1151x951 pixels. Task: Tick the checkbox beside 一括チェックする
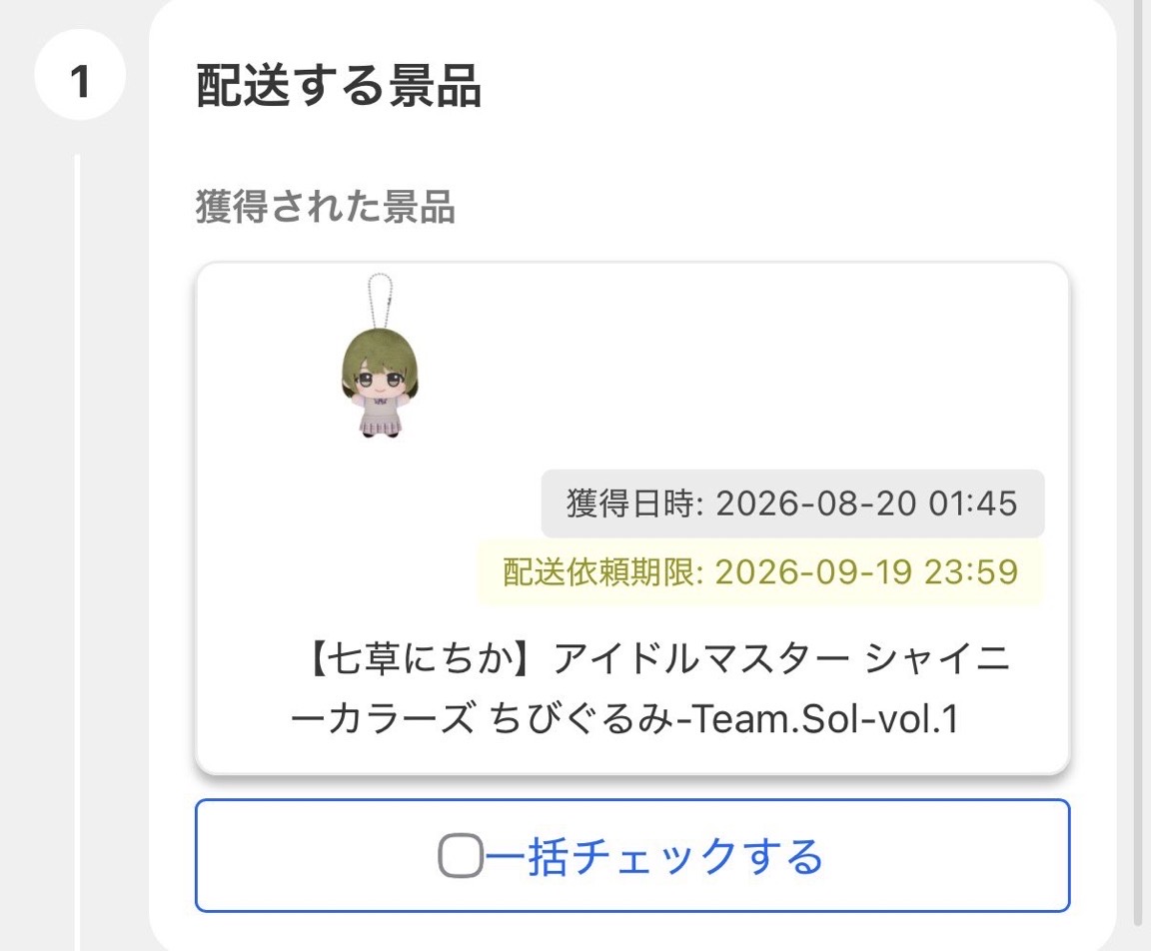[x=461, y=856]
